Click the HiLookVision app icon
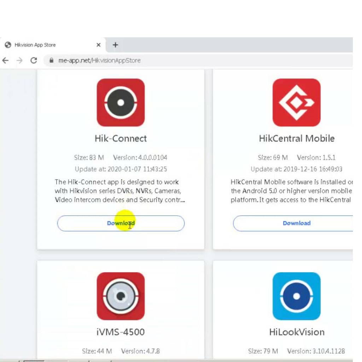This screenshot has width=362, height=362. click(296, 296)
